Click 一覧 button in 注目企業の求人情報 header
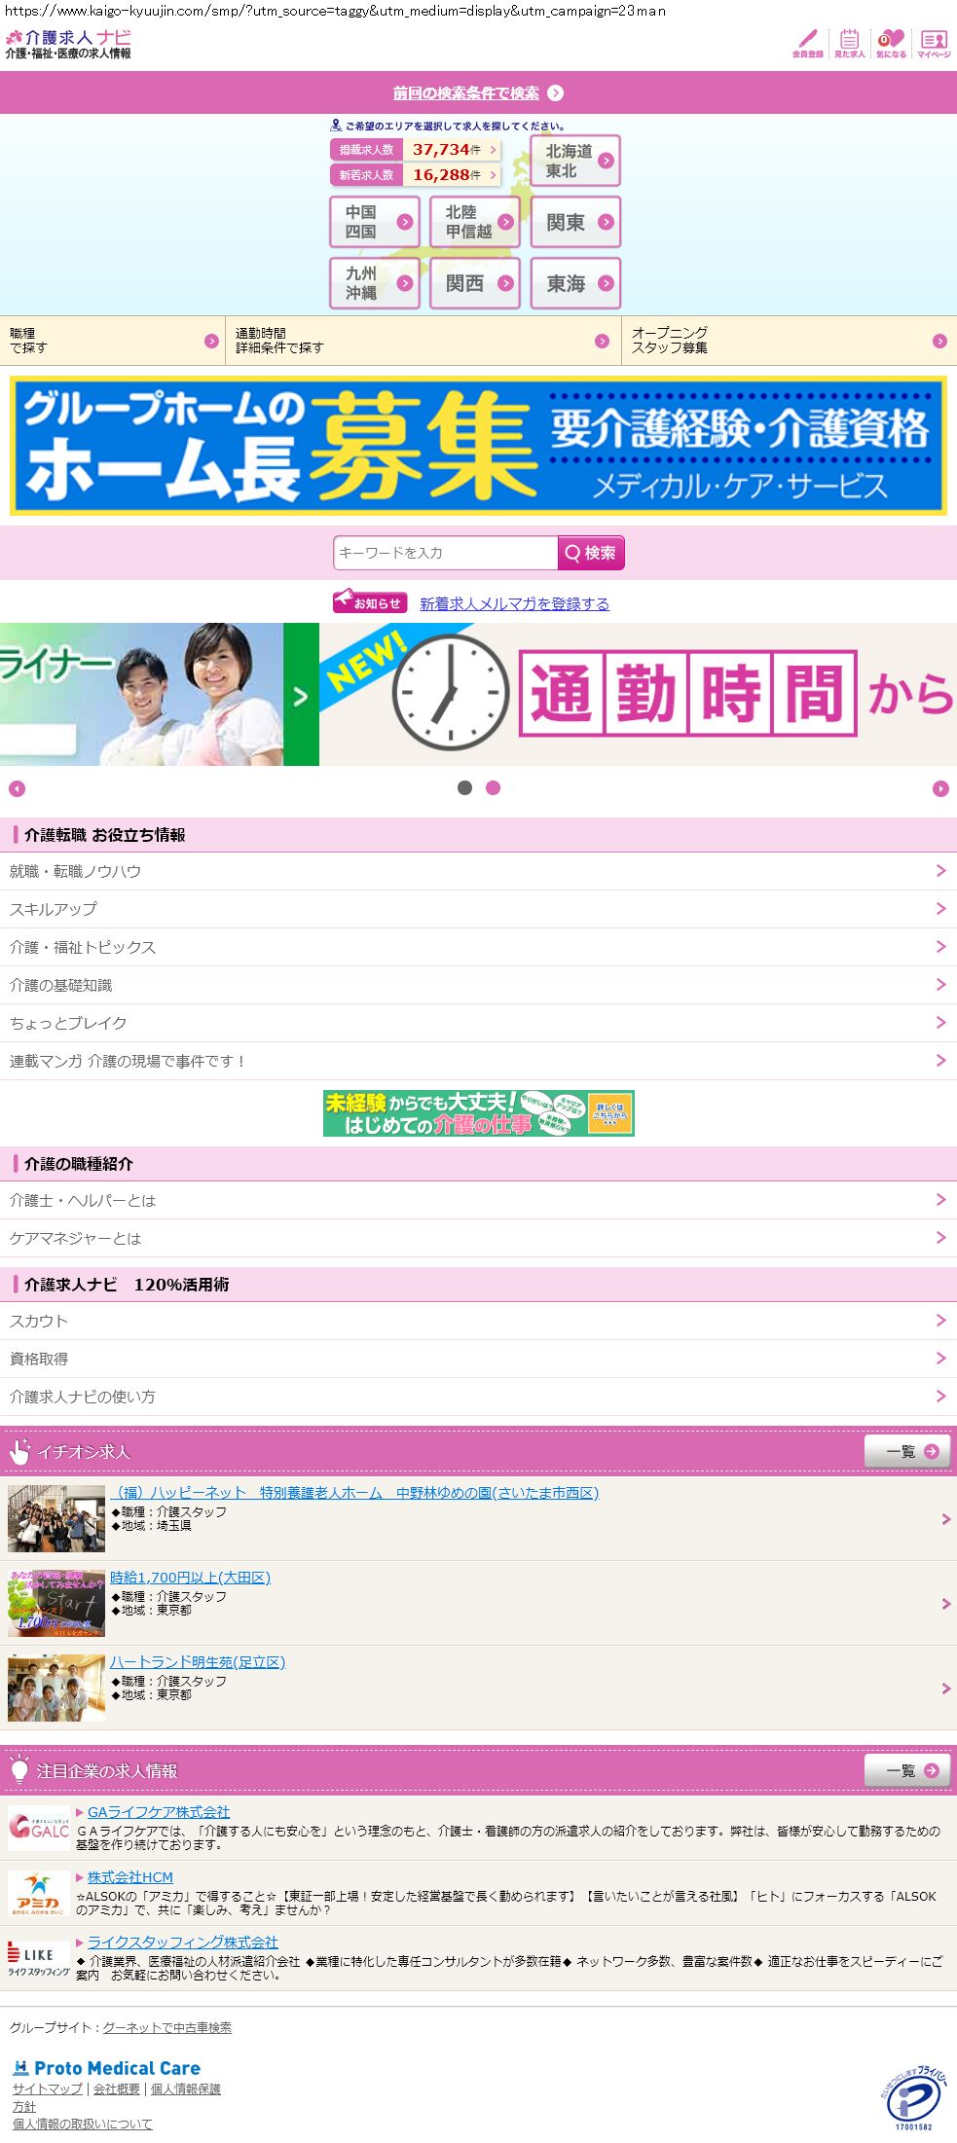The width and height of the screenshot is (957, 2143). point(907,1770)
